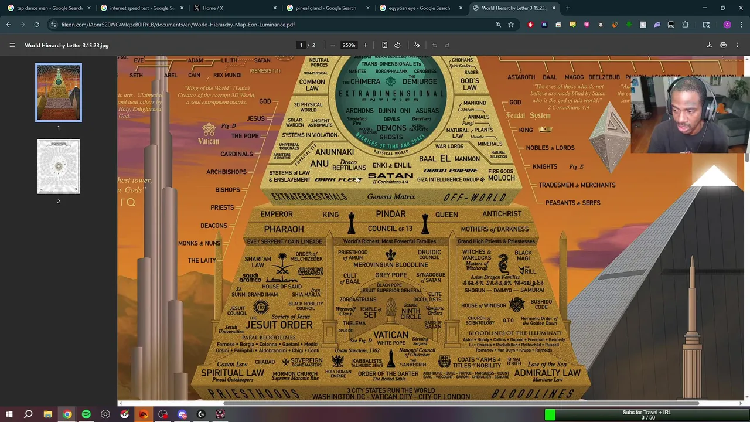Switch to tap dance man Google Search tab

(x=49, y=8)
